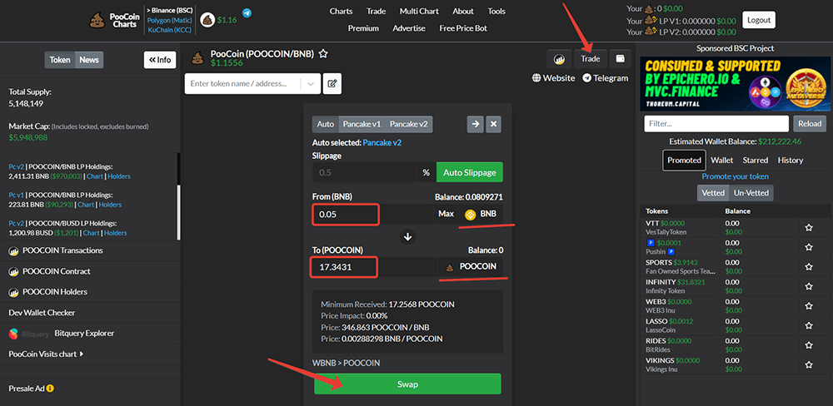Image resolution: width=833 pixels, height=406 pixels.
Task: Star the VTT VesTallyToken row
Action: coord(809,228)
